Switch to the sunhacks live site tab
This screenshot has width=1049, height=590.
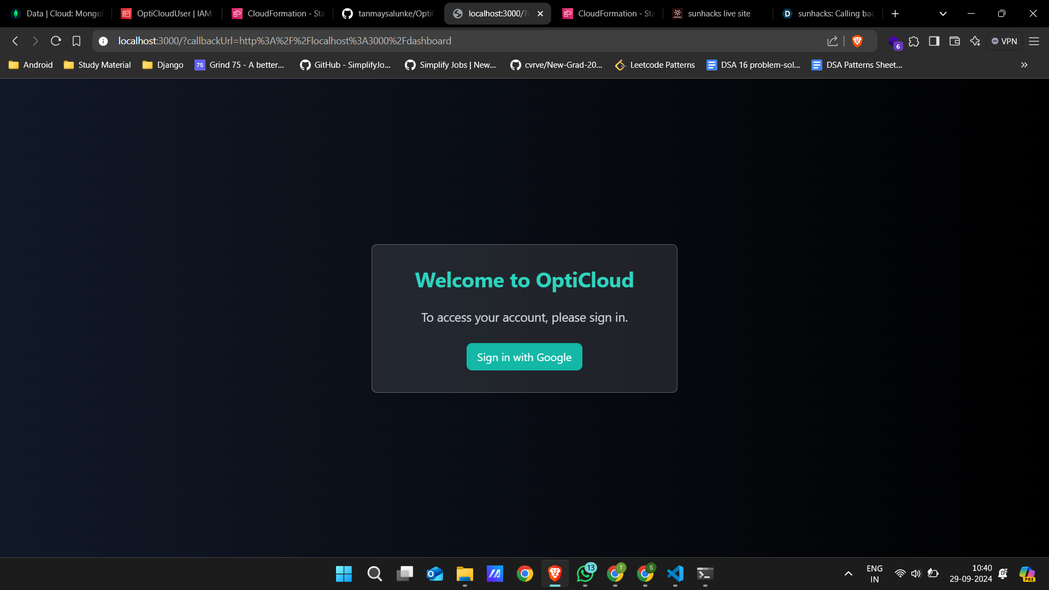pyautogui.click(x=718, y=14)
